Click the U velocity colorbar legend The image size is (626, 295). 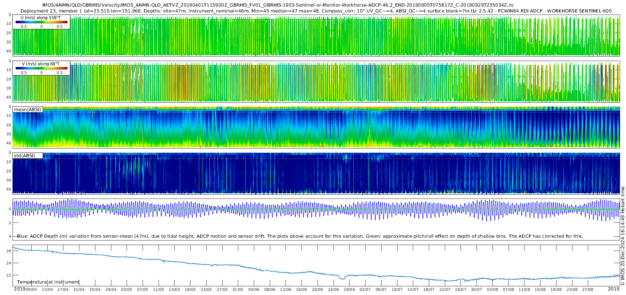(x=41, y=22)
